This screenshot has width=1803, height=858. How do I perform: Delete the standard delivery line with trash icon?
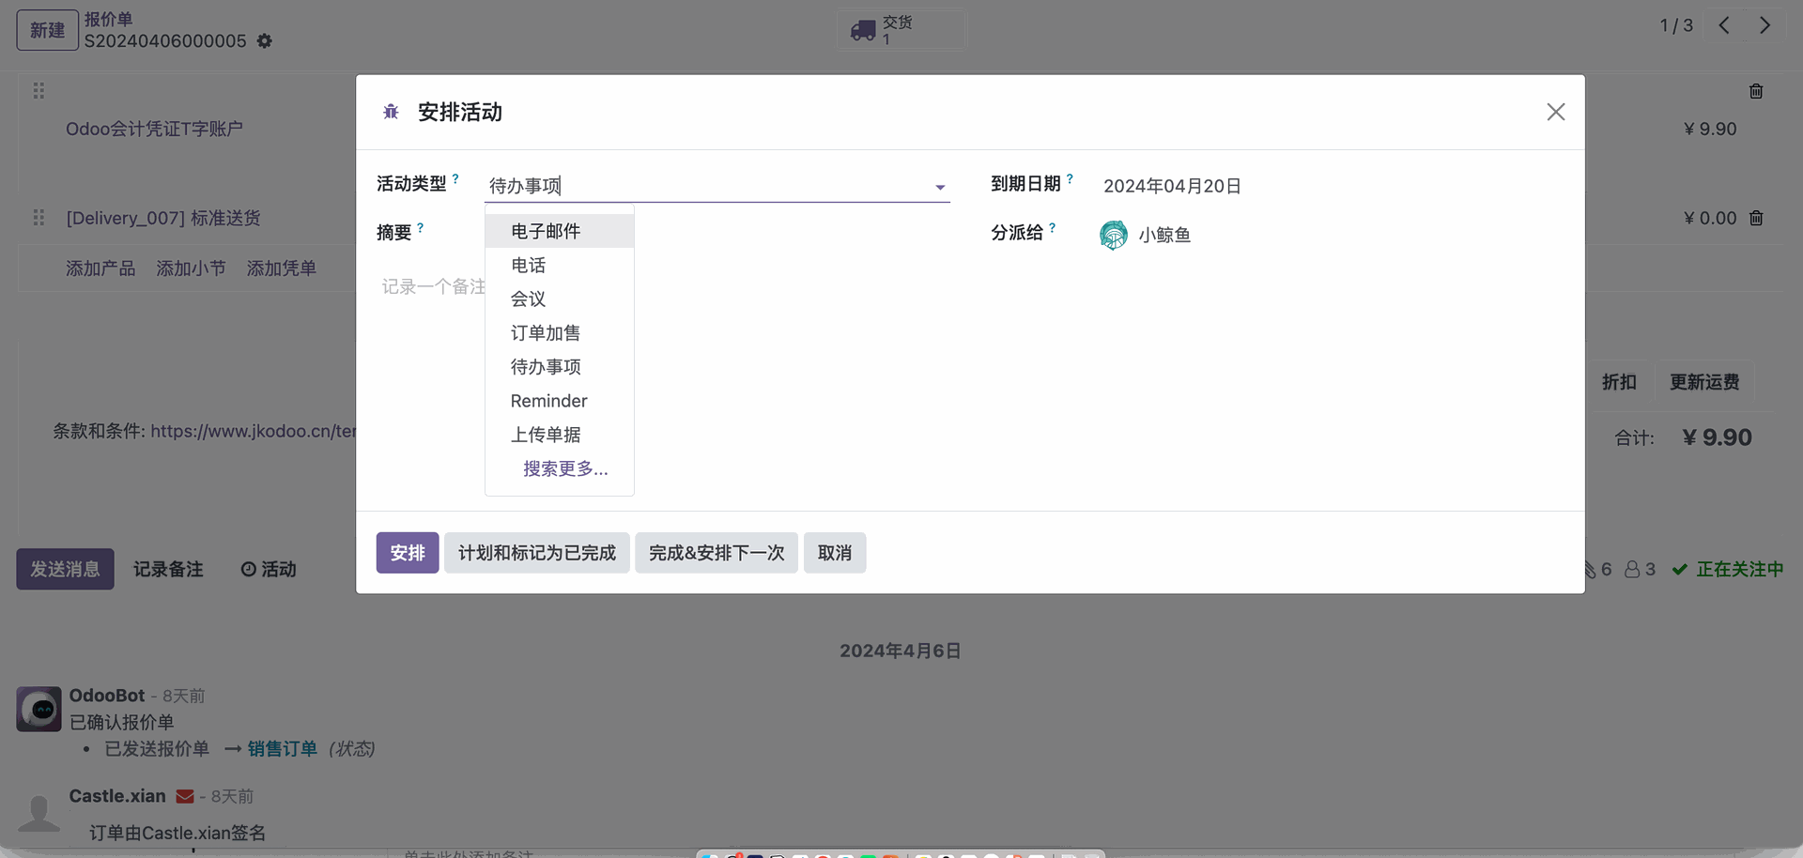(1756, 218)
